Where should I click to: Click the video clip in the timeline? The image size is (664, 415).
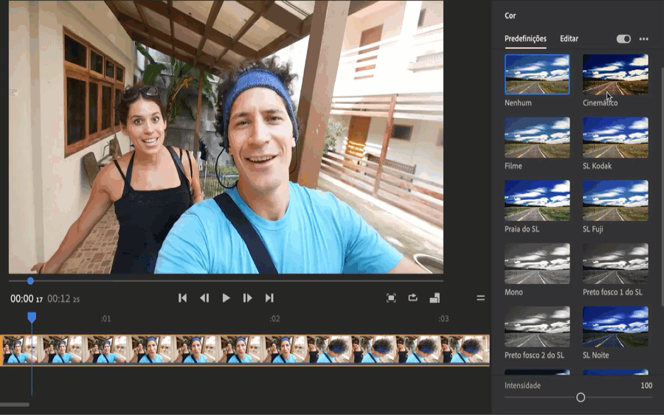click(245, 349)
